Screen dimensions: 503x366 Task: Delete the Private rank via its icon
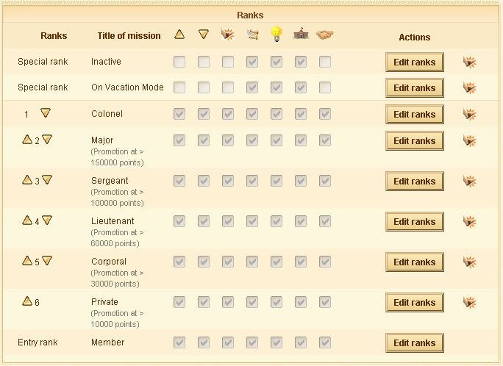470,302
